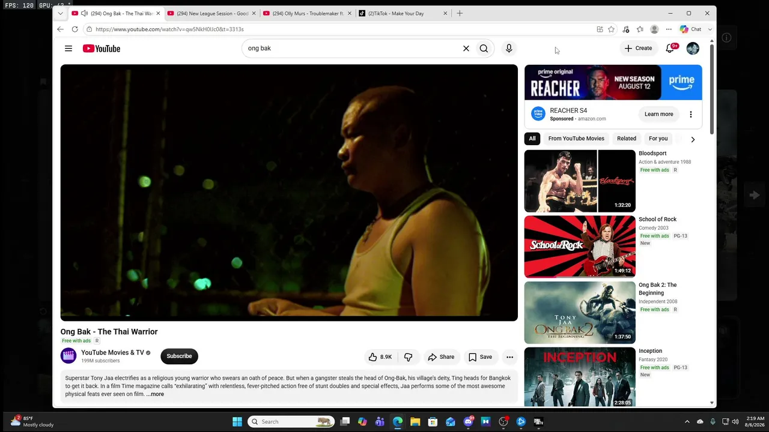This screenshot has width=769, height=432.
Task: Select the 'Related' filter chip
Action: click(x=626, y=139)
